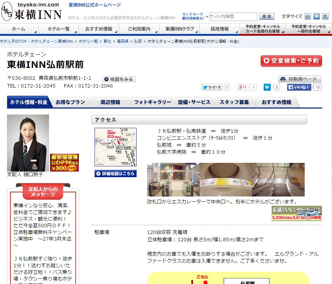Open ご利用案内 menu

click(x=139, y=29)
